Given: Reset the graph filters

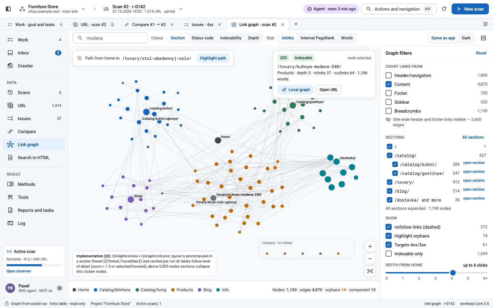Looking at the screenshot, I should point(481,53).
